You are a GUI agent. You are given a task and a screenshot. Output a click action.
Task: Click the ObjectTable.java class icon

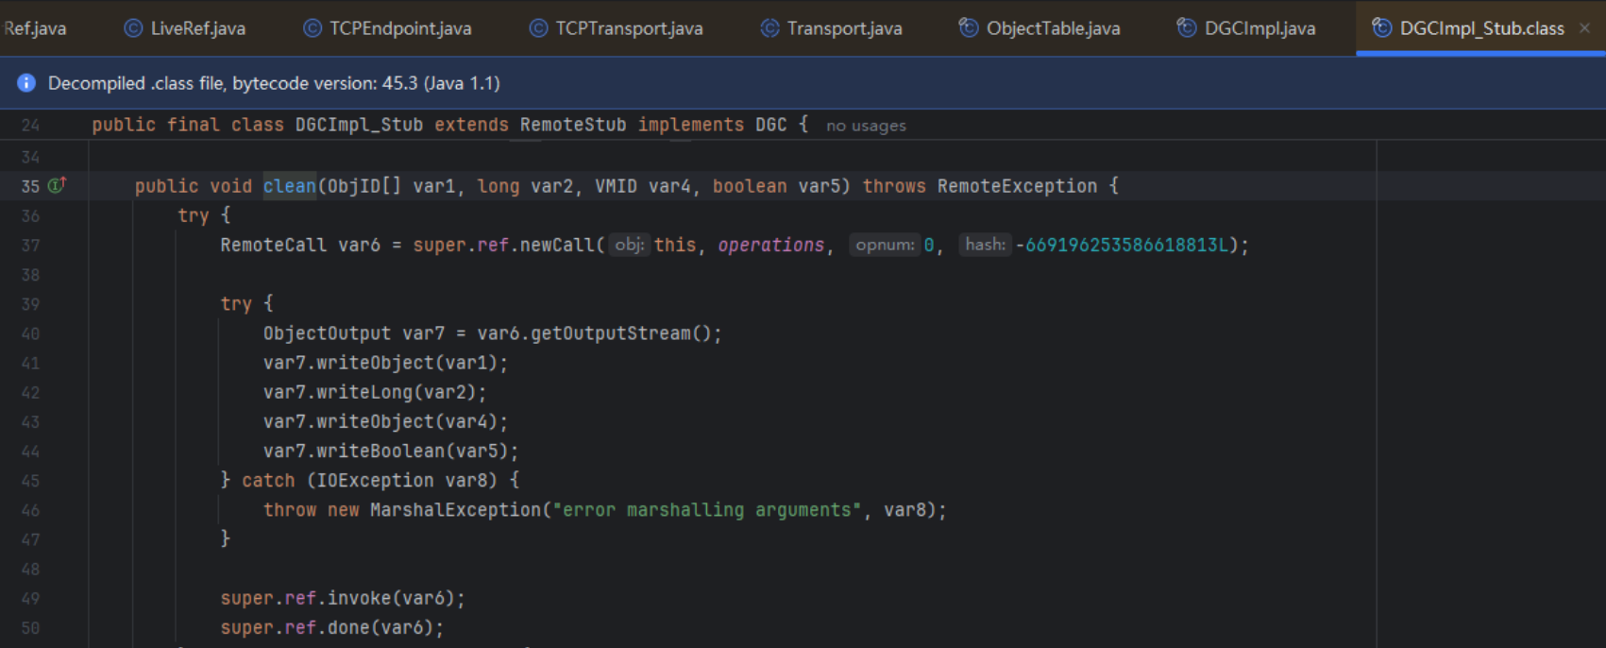pyautogui.click(x=969, y=28)
